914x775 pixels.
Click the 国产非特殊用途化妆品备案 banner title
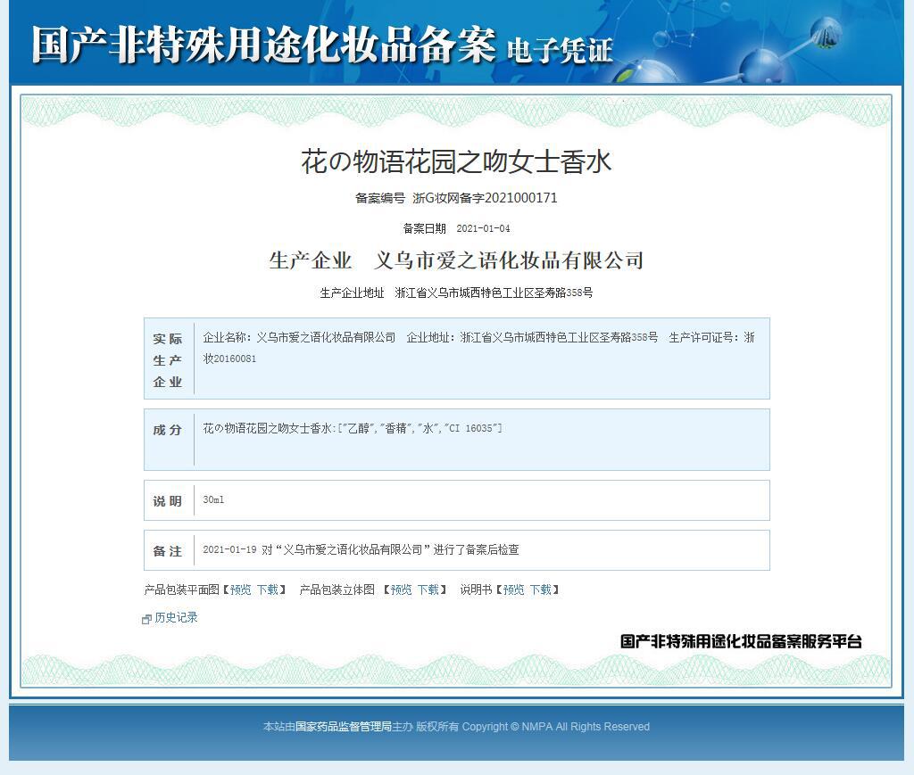(x=264, y=45)
